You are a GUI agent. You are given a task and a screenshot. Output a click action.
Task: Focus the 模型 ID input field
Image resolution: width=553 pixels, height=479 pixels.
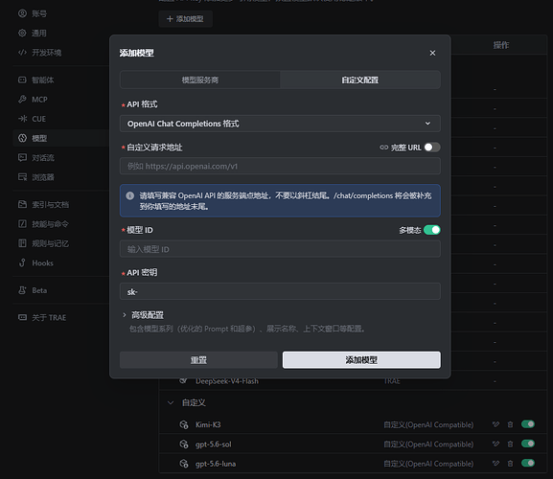tap(280, 249)
